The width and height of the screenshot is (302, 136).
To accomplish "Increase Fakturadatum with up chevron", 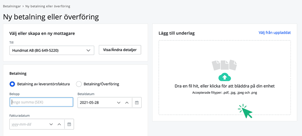I will coord(59,124).
